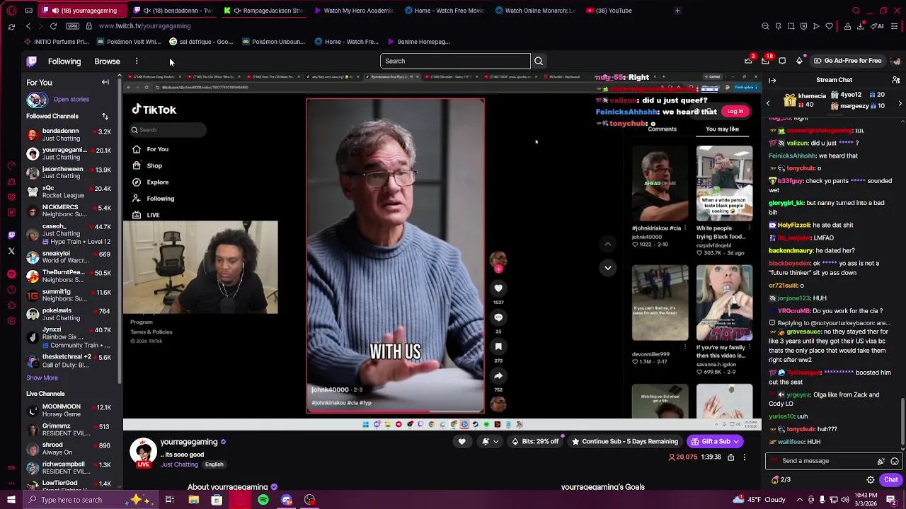The height and width of the screenshot is (509, 906).
Task: Open the Browse page
Action: click(108, 62)
